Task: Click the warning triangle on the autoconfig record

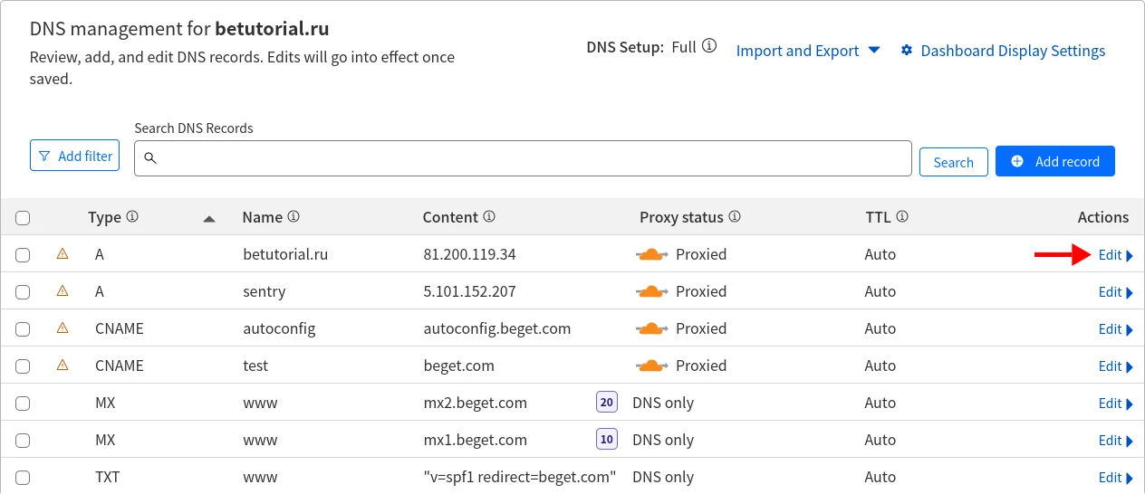Action: point(63,328)
